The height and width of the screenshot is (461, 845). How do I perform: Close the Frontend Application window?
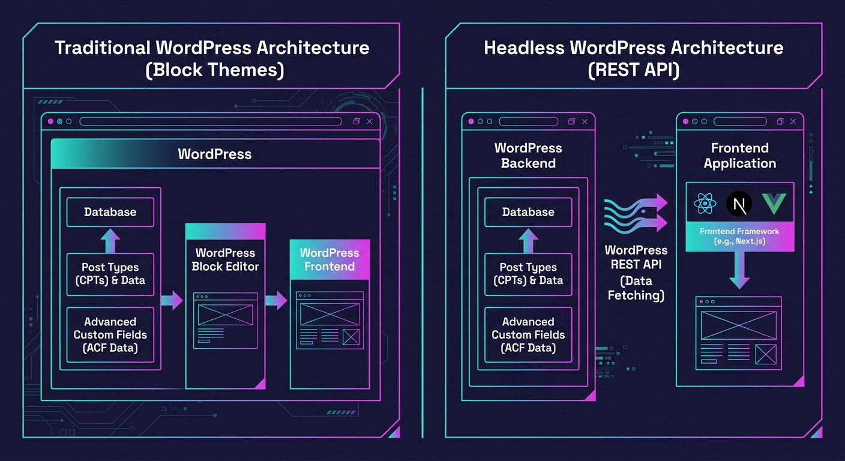click(x=793, y=121)
